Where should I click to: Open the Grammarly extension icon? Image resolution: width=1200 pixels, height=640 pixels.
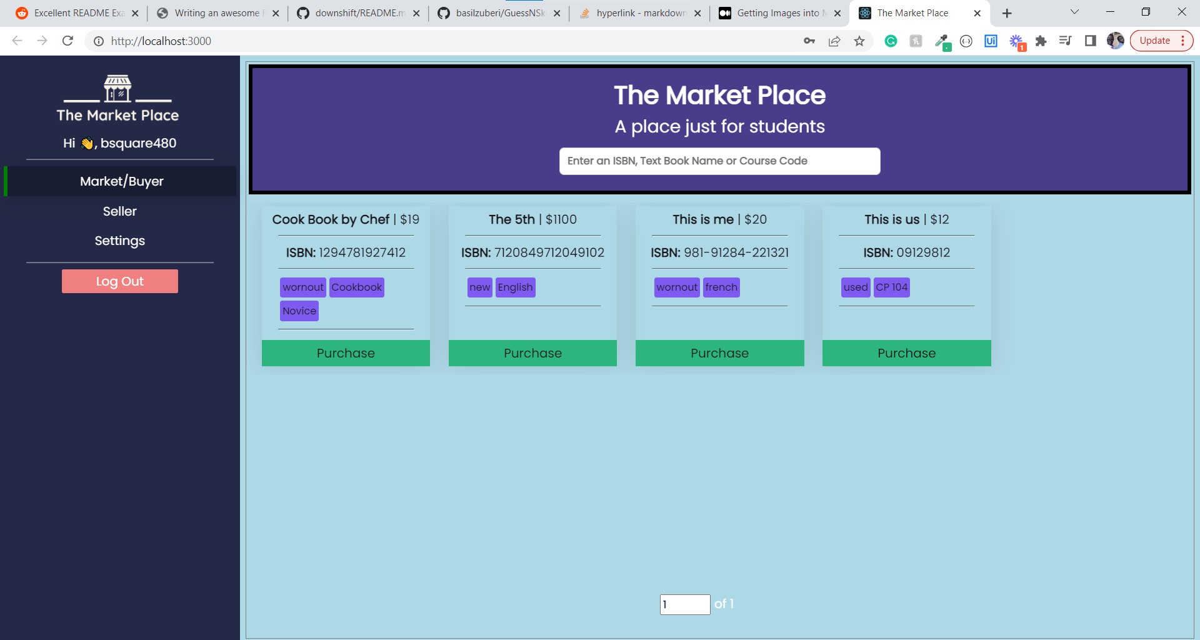[891, 41]
